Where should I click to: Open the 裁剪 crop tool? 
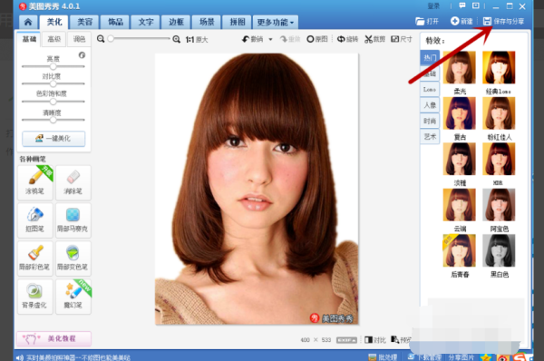pos(374,39)
